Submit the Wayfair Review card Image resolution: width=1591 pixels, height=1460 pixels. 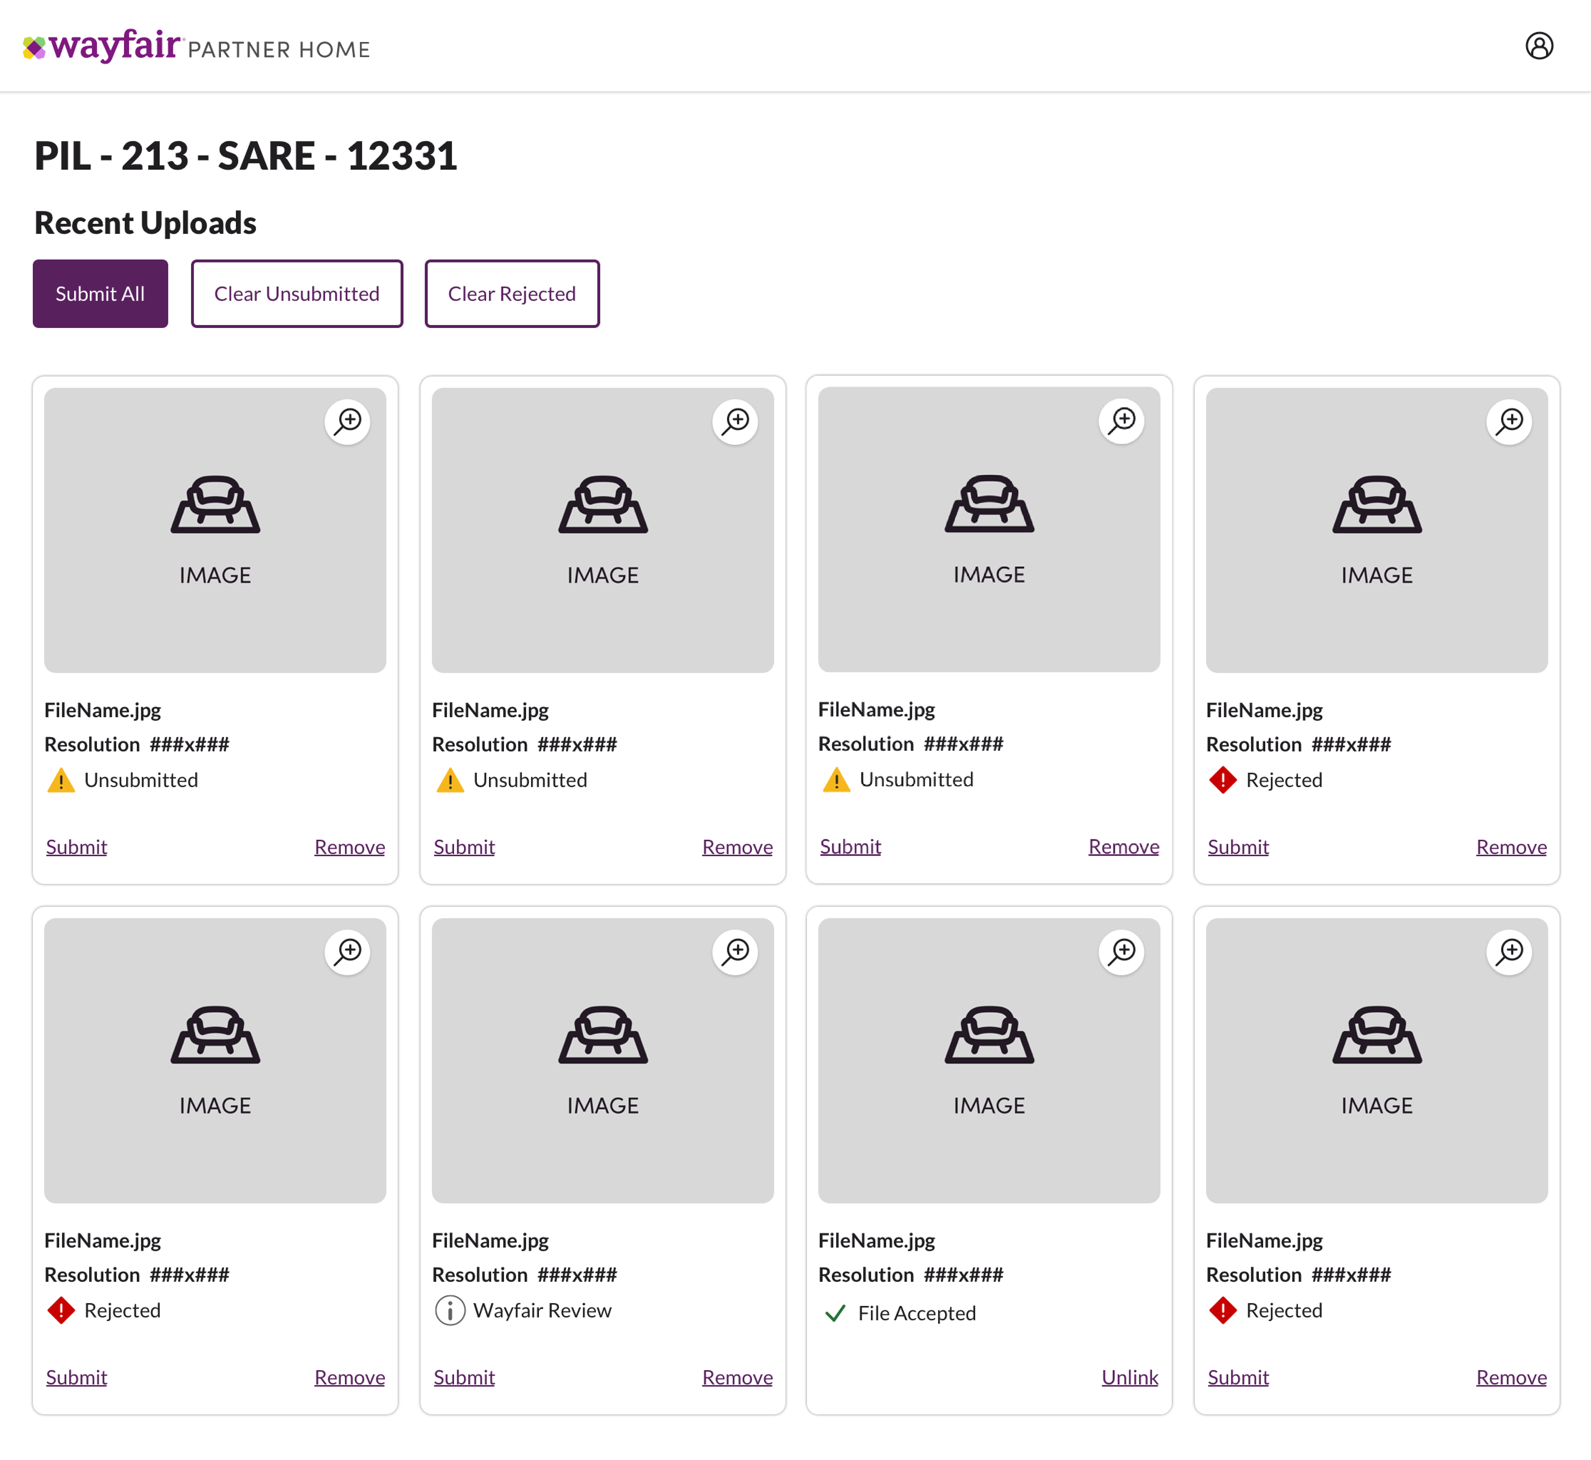coord(464,1377)
